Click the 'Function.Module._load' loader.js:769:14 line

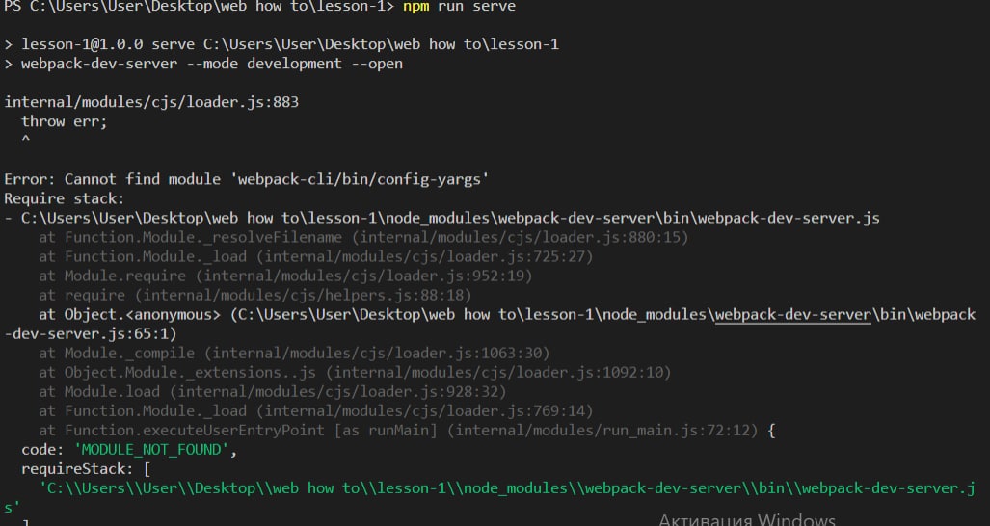[316, 411]
